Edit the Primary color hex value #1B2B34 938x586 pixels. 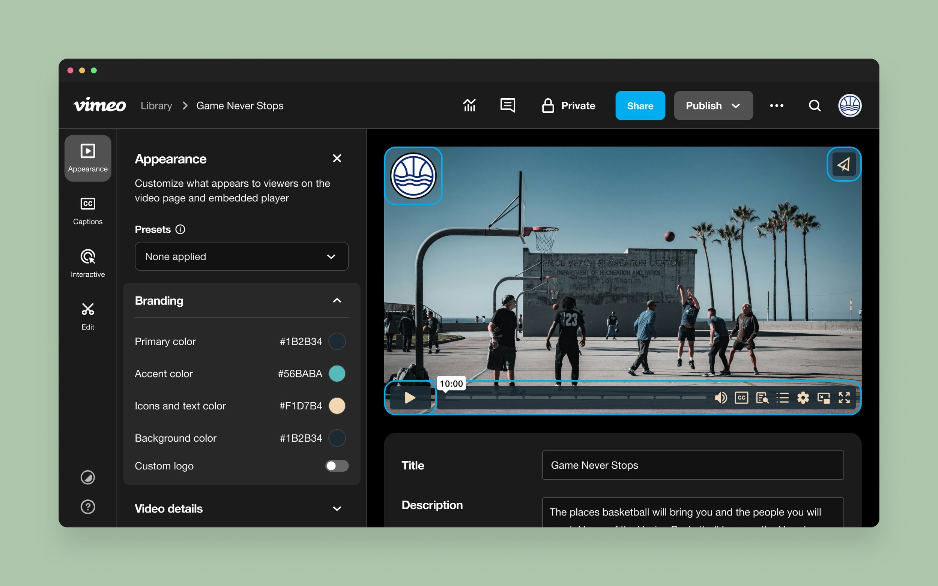(301, 341)
